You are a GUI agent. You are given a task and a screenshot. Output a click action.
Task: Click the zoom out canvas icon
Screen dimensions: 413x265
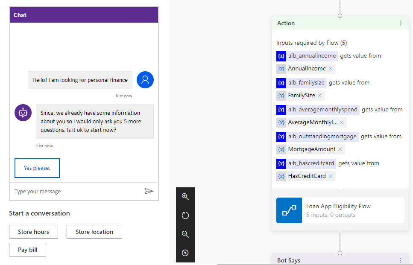[185, 234]
